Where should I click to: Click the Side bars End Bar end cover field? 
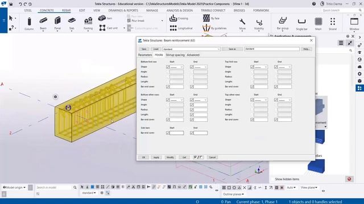pos(201,133)
